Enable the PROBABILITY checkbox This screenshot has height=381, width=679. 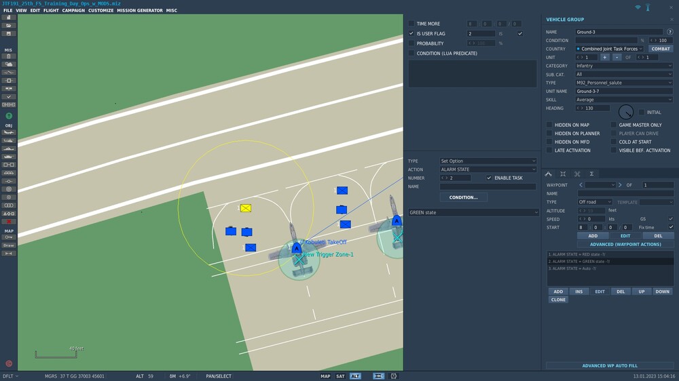pyautogui.click(x=411, y=43)
